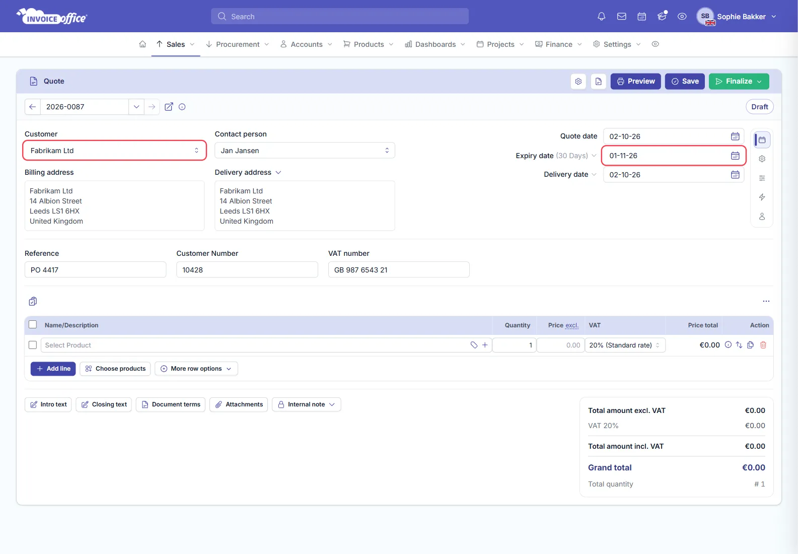Image resolution: width=798 pixels, height=554 pixels.
Task: Click the eye icon in top header
Action: (682, 17)
